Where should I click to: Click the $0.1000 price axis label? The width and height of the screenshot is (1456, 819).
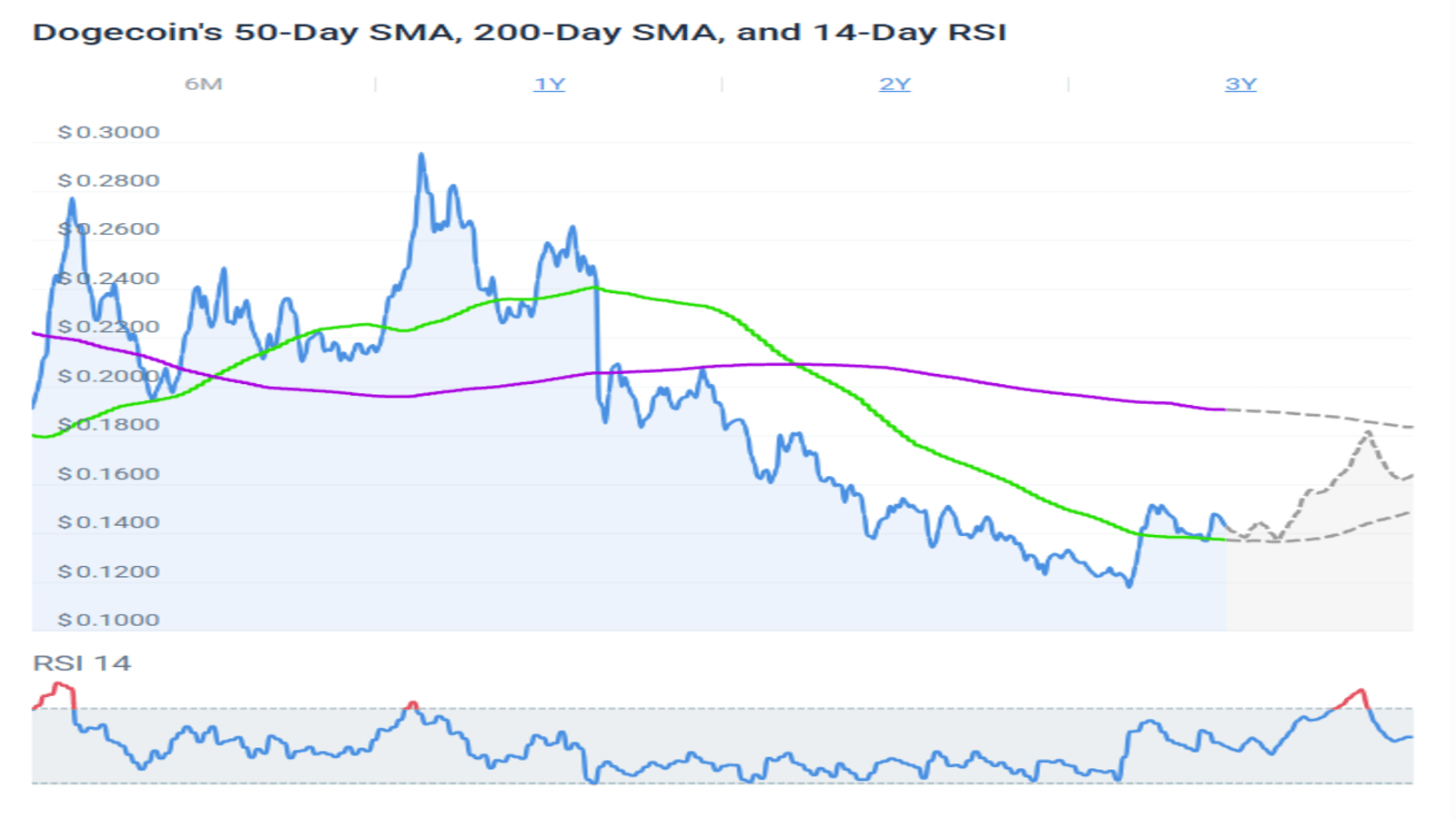108,620
